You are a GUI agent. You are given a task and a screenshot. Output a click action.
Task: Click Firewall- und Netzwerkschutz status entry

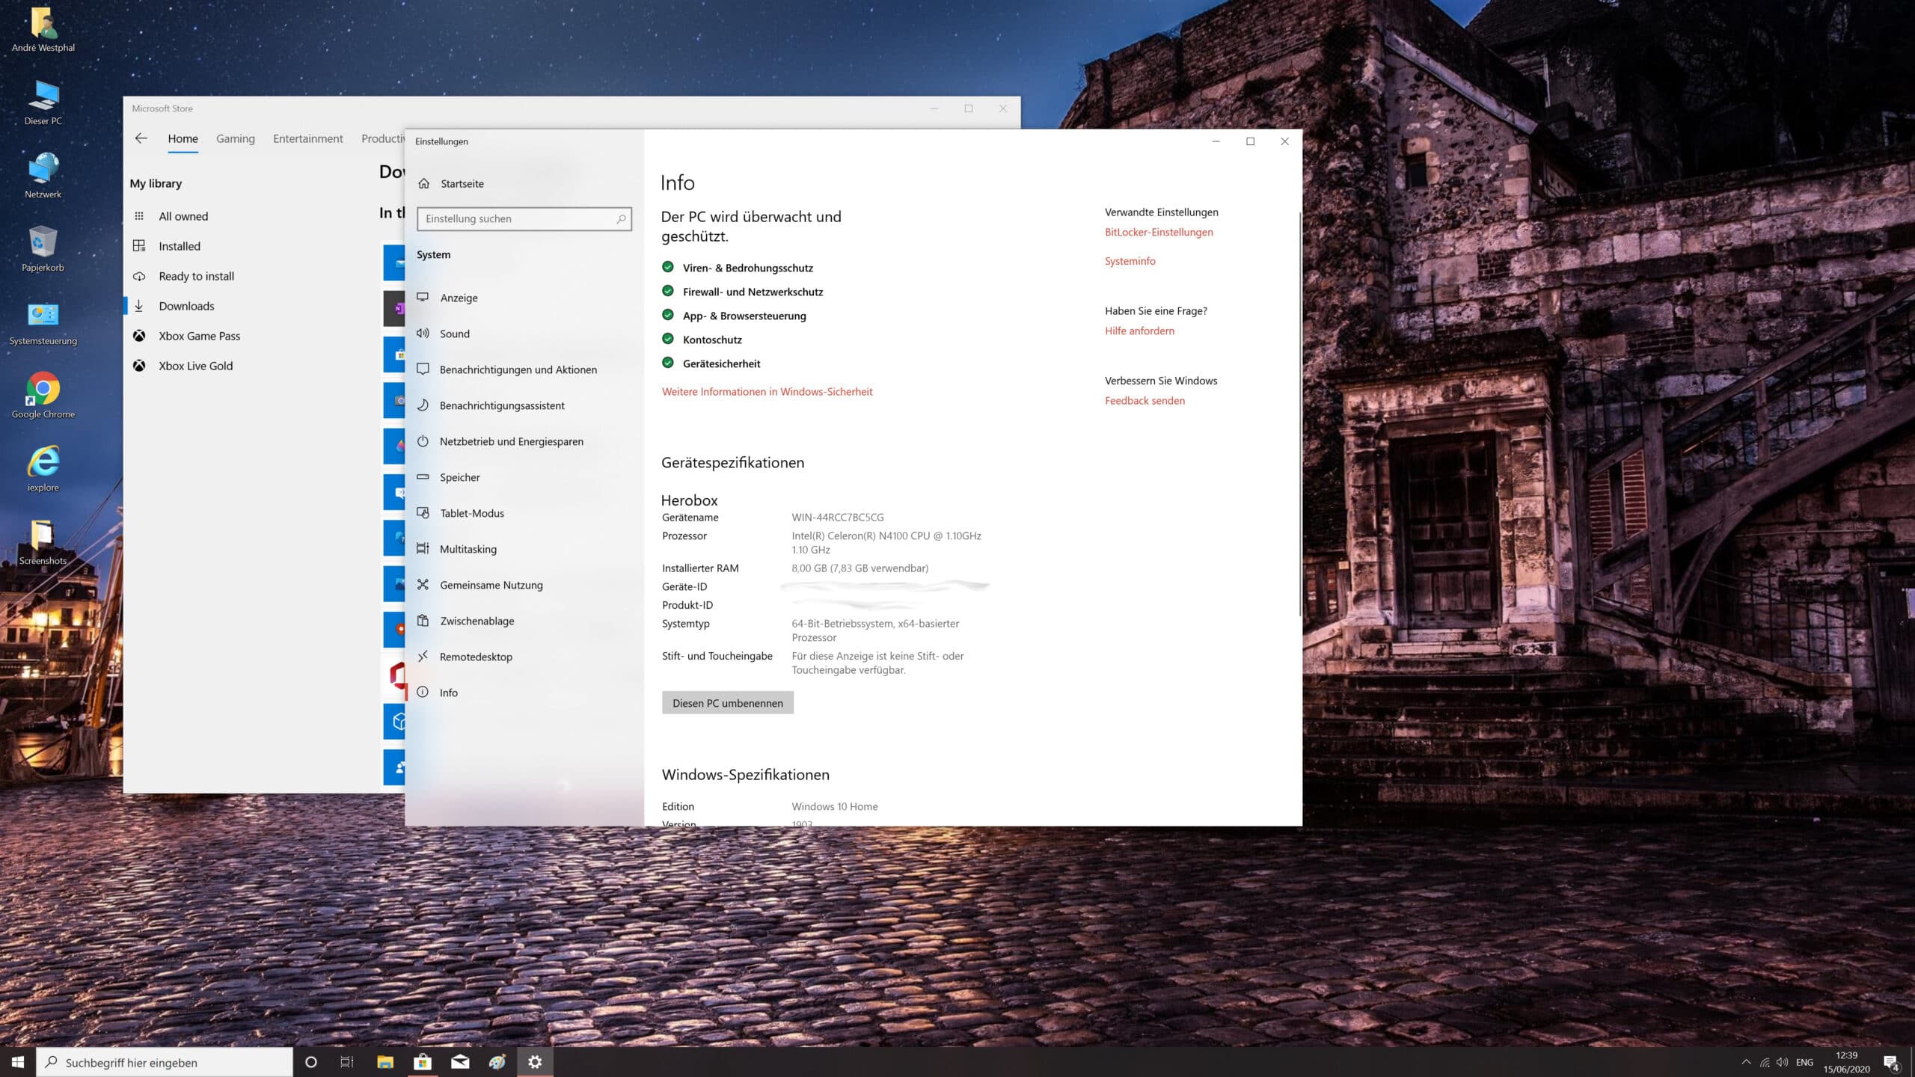pyautogui.click(x=742, y=292)
